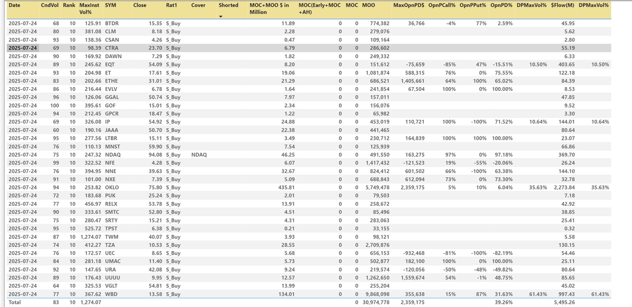Click the UUUU symbol cell
The width and height of the screenshot is (632, 307).
(x=112, y=278)
